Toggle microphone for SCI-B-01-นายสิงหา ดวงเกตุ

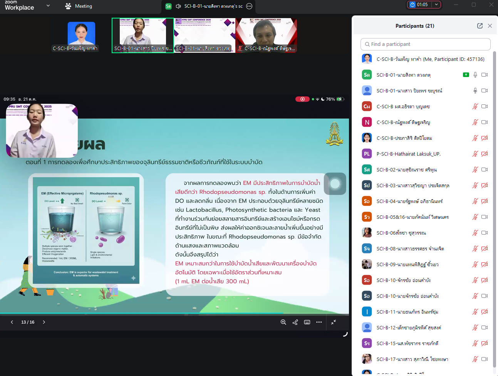pos(475,75)
